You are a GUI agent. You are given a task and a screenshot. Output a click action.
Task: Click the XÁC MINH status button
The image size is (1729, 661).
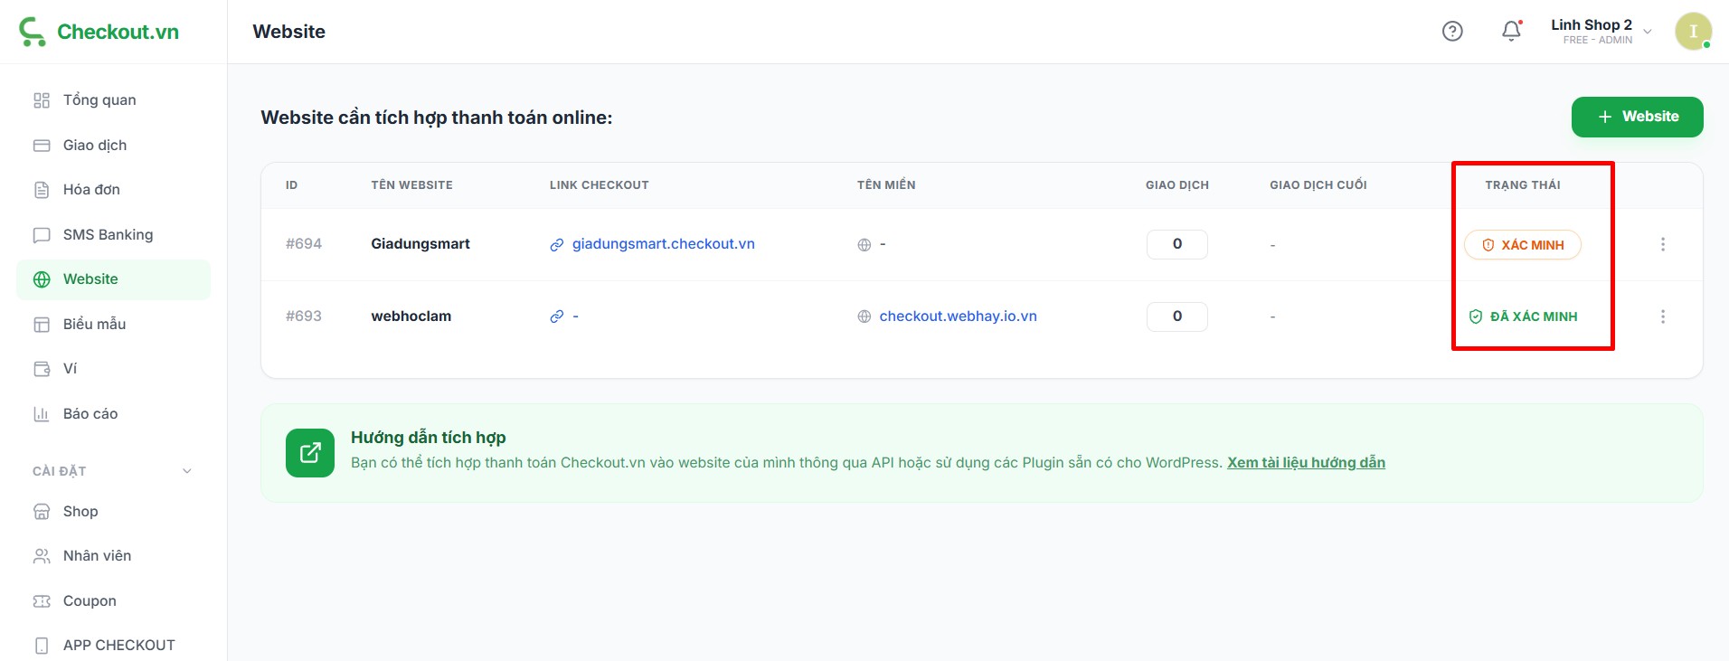(1523, 245)
